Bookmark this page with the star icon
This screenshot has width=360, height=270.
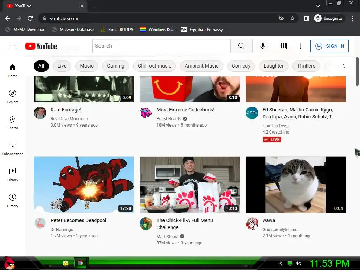[292, 18]
